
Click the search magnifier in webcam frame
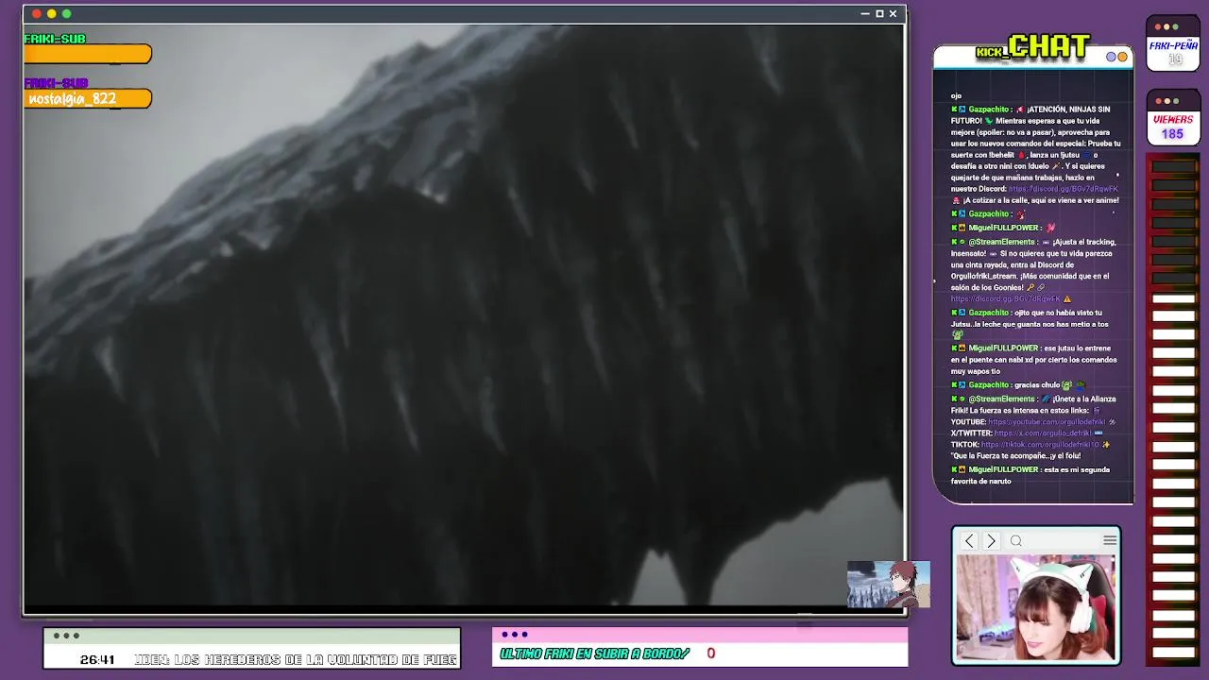[x=1016, y=540]
